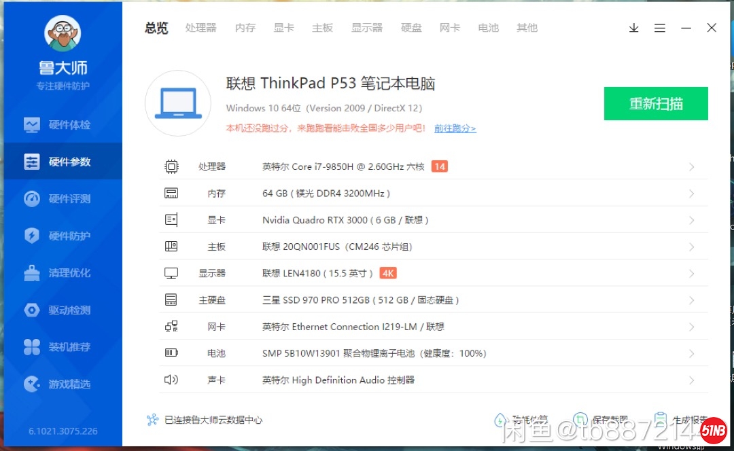Image resolution: width=734 pixels, height=451 pixels.
Task: Follow the 前往跑分 link
Action: point(455,128)
